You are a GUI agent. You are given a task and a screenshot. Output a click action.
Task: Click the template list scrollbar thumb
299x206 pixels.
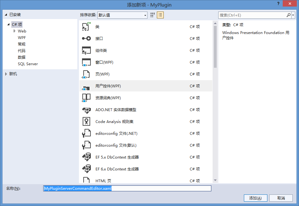tap(215, 47)
